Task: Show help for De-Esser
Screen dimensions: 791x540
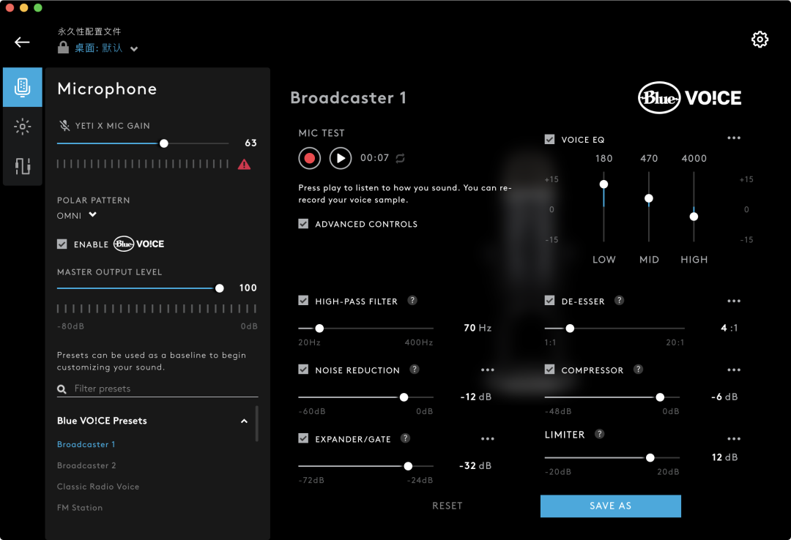Action: [619, 301]
